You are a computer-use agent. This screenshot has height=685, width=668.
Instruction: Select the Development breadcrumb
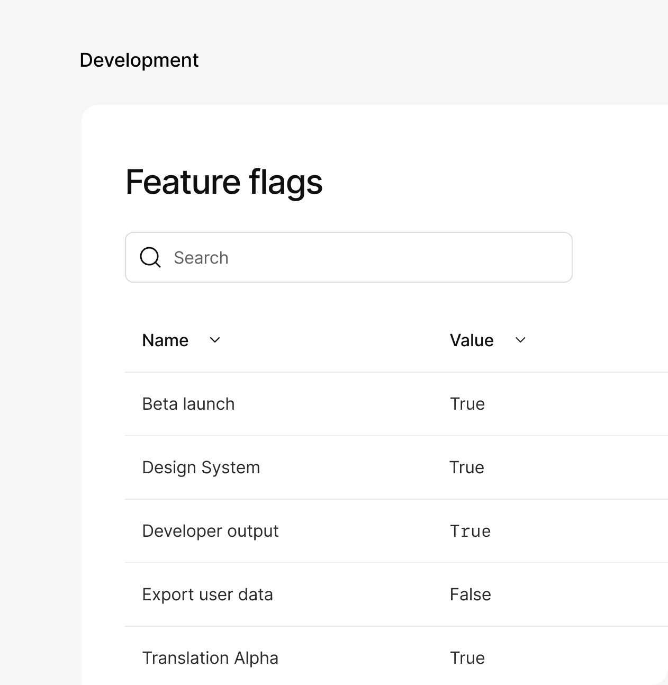click(139, 60)
